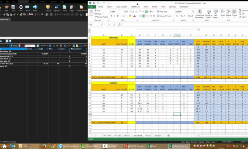The height and width of the screenshot is (149, 248).
Task: Click Cell Styles in Styles group
Action: [x=215, y=14]
